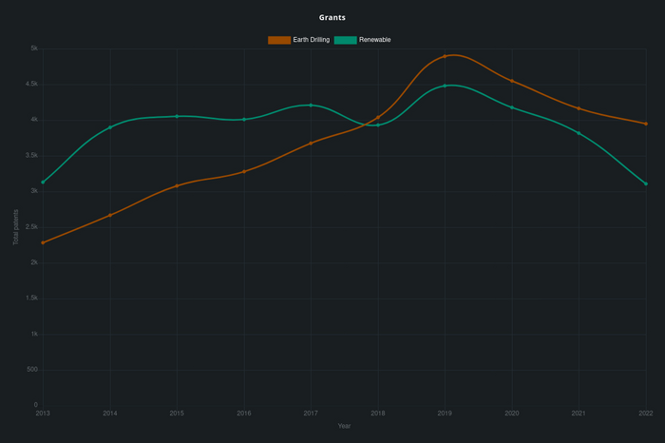
Task: Click the Renewable 2017 data point
Action: click(x=311, y=106)
